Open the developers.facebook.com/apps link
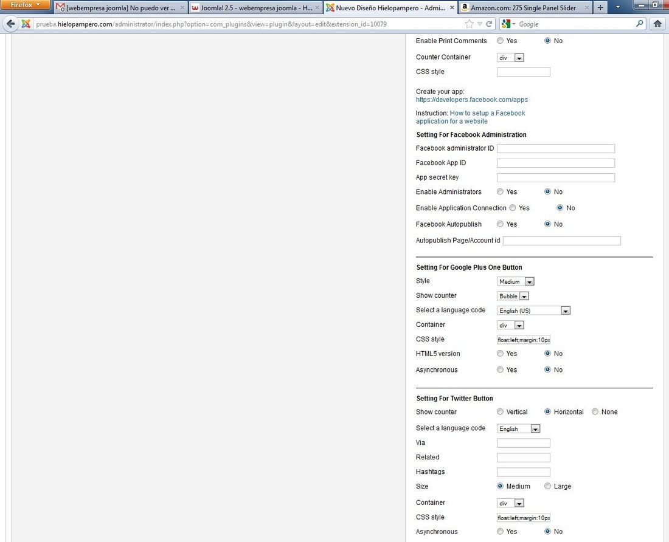The image size is (669, 542). click(471, 100)
